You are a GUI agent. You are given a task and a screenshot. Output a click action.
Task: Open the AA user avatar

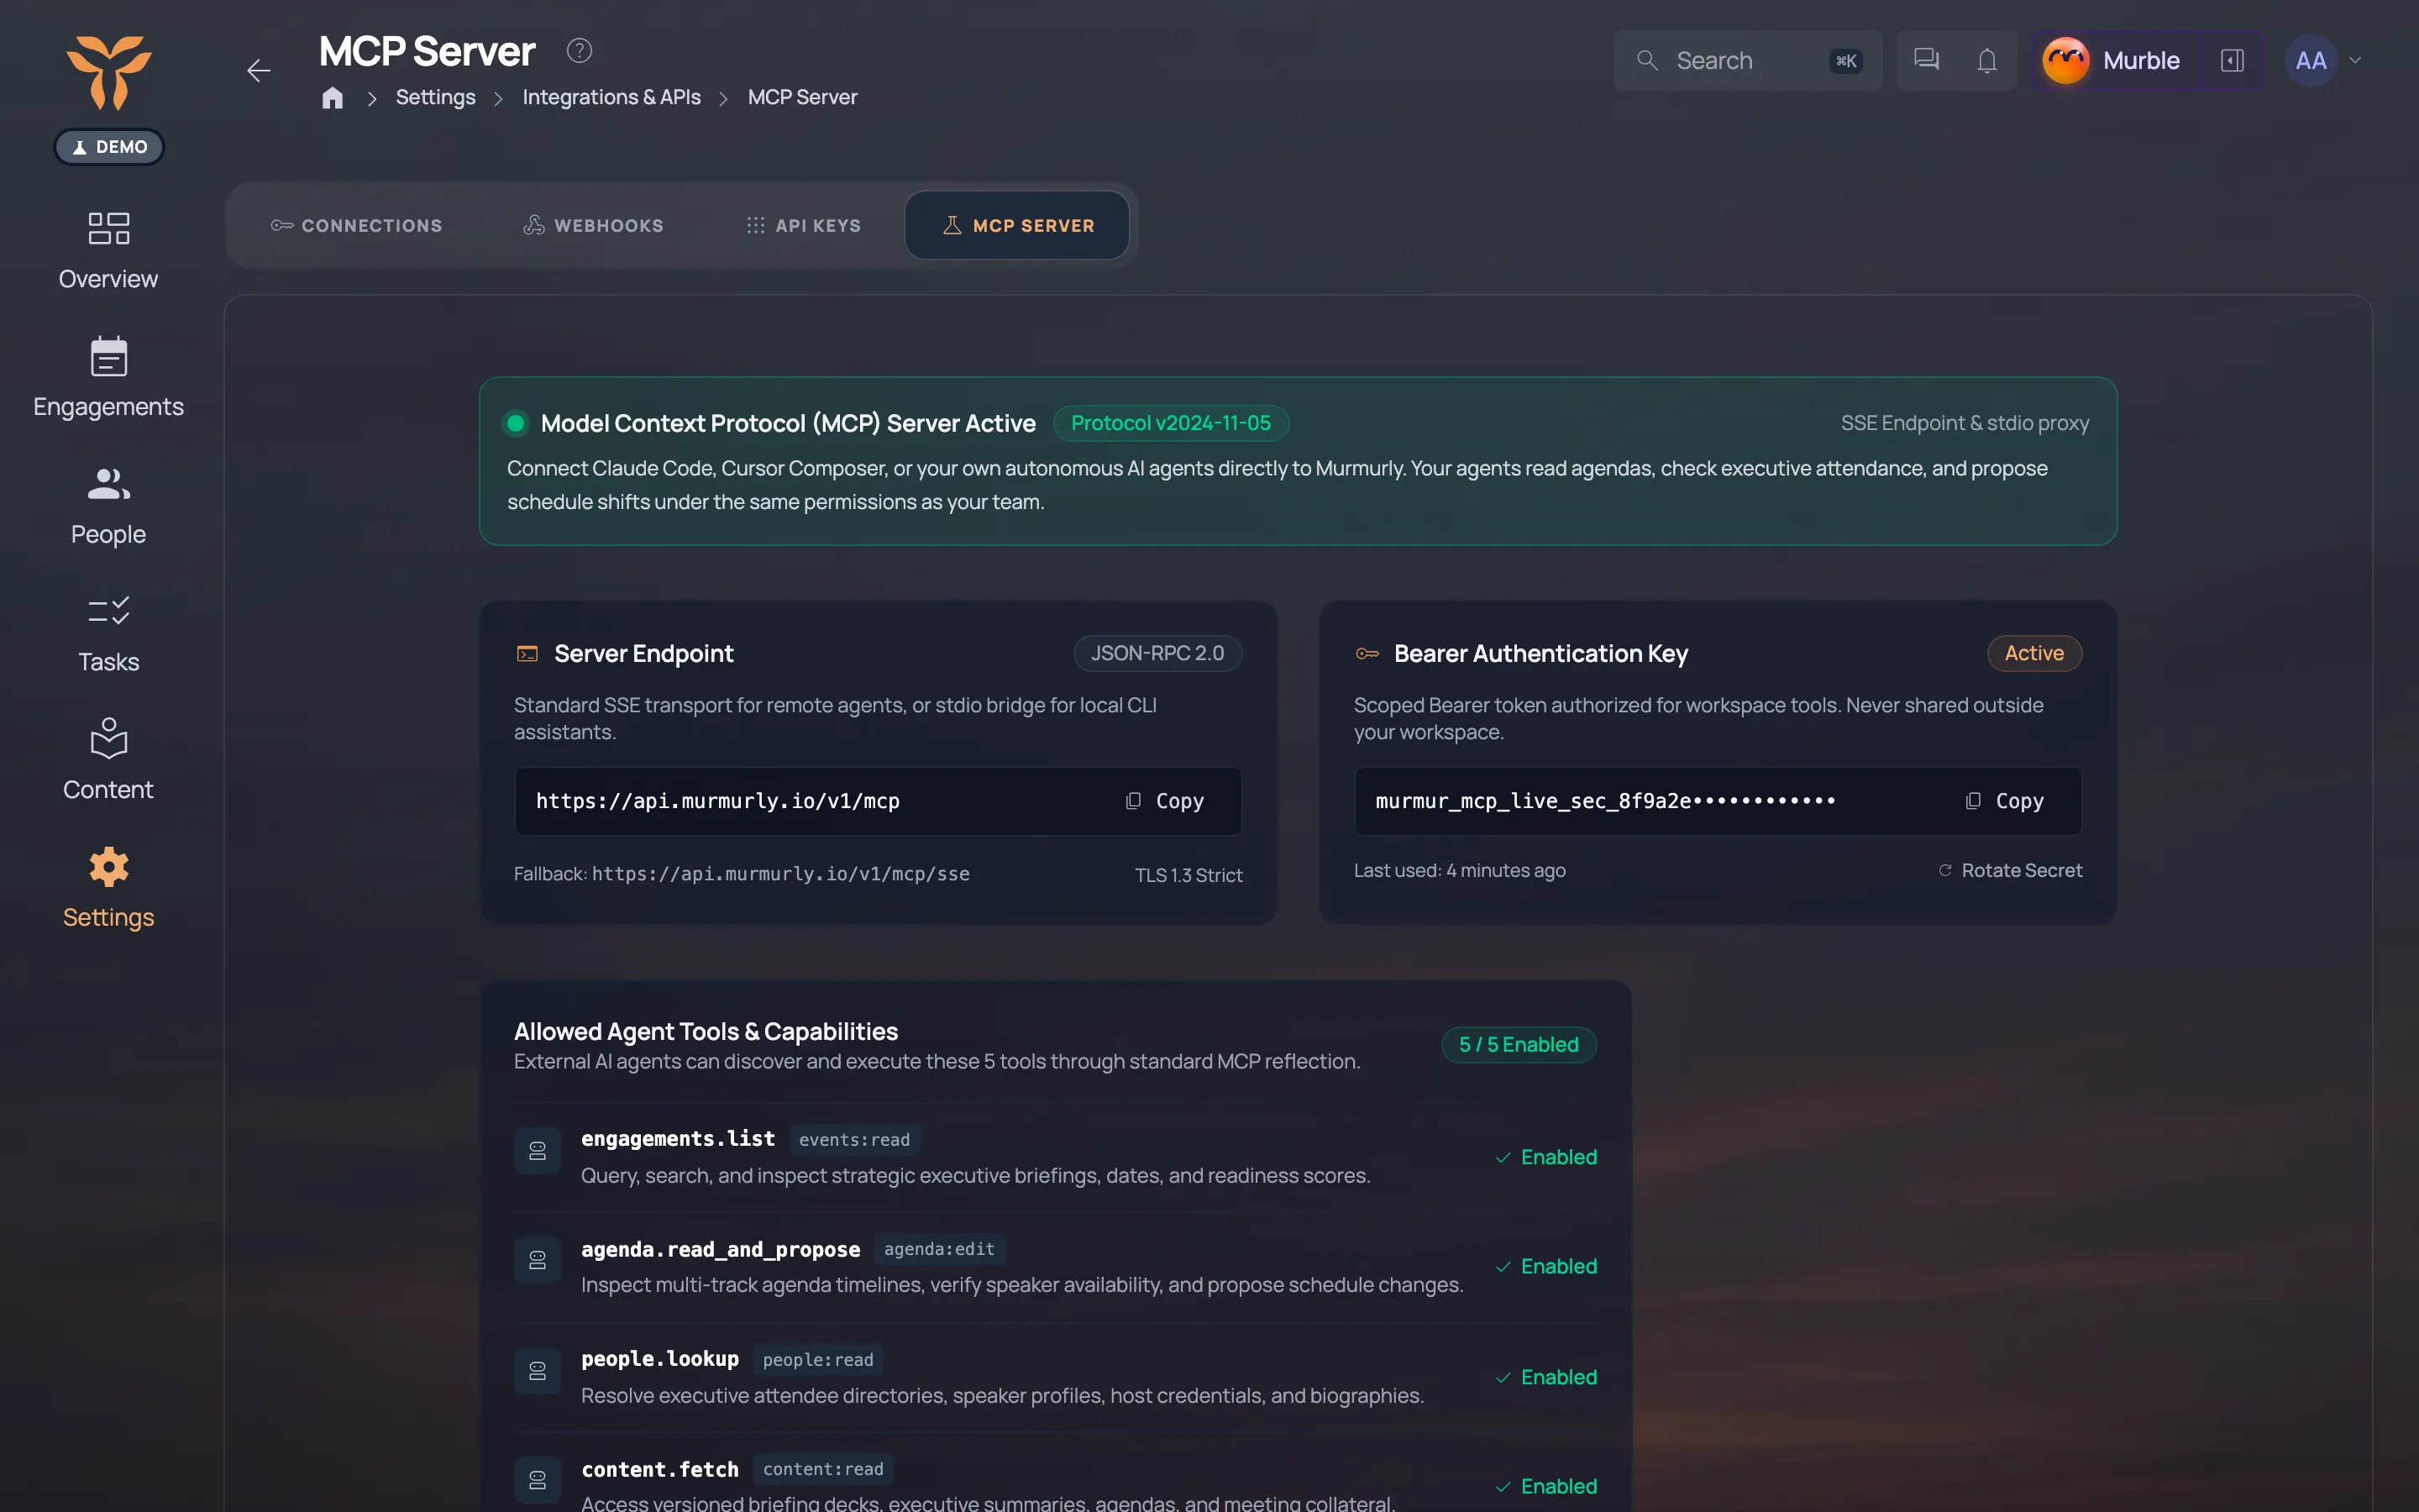(x=2310, y=60)
